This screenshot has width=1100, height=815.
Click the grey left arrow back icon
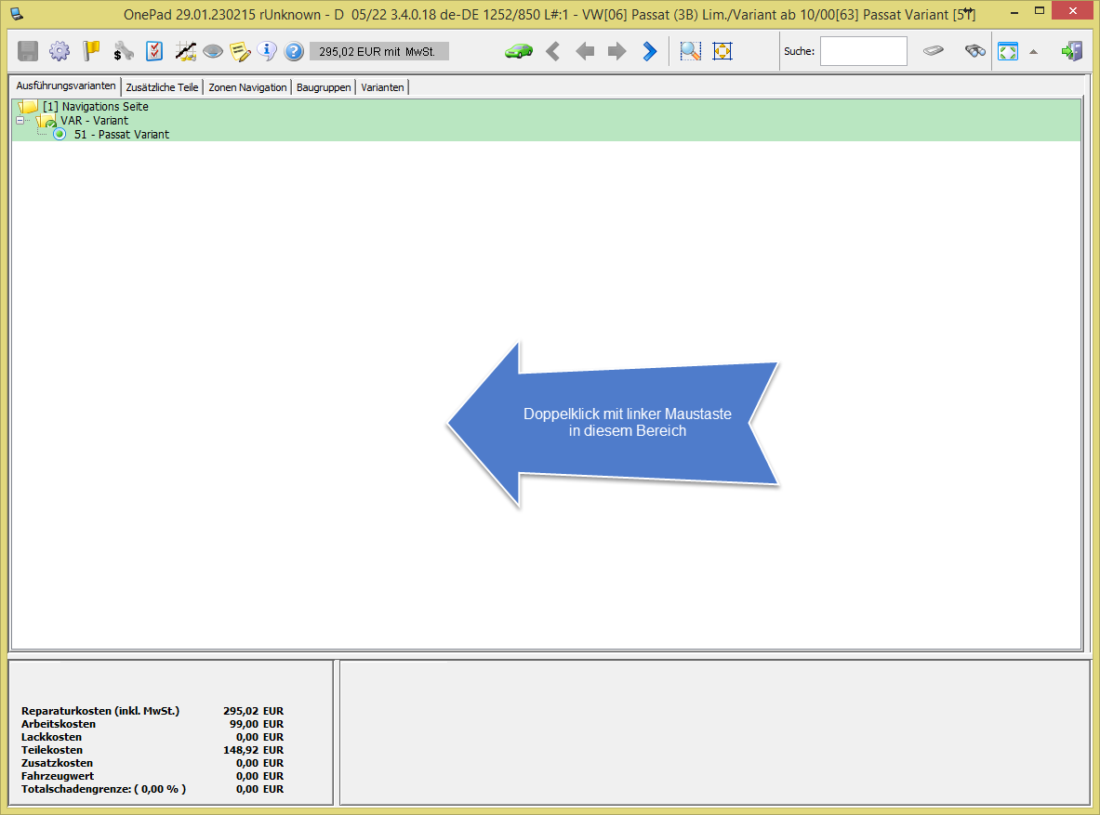585,51
